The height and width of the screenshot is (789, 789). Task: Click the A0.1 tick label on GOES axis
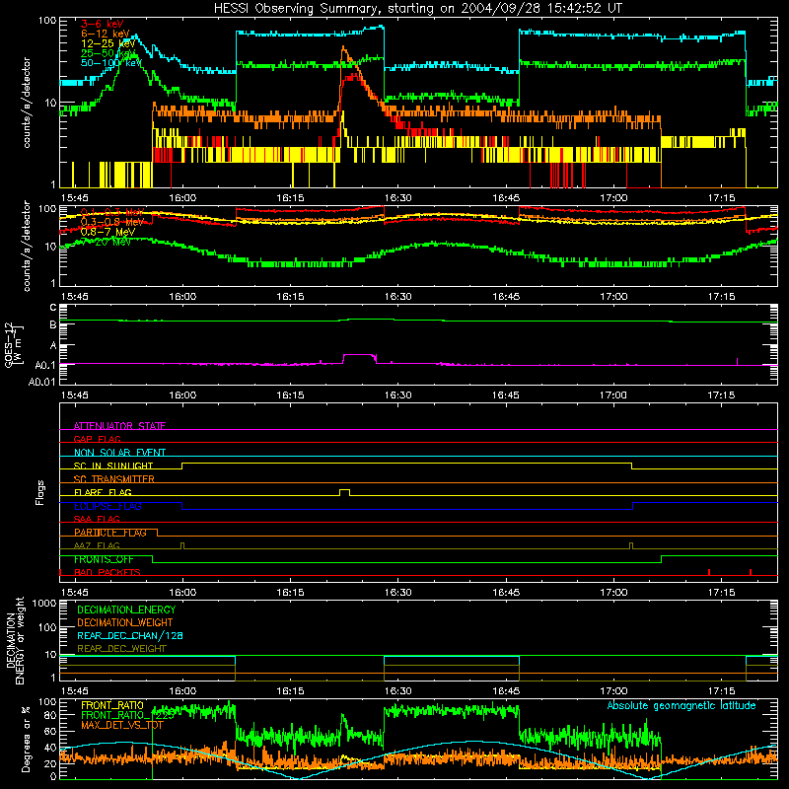click(44, 365)
